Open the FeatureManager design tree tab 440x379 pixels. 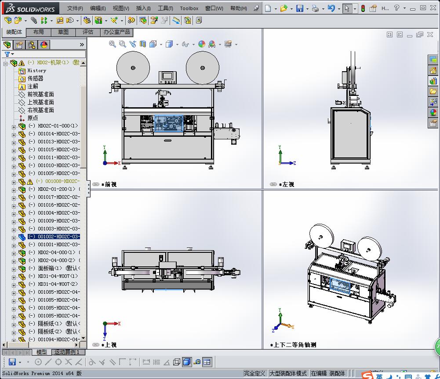pyautogui.click(x=7, y=45)
